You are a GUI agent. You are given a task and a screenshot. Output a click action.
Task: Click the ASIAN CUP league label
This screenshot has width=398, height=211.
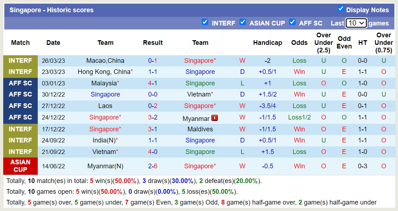pyautogui.click(x=20, y=166)
